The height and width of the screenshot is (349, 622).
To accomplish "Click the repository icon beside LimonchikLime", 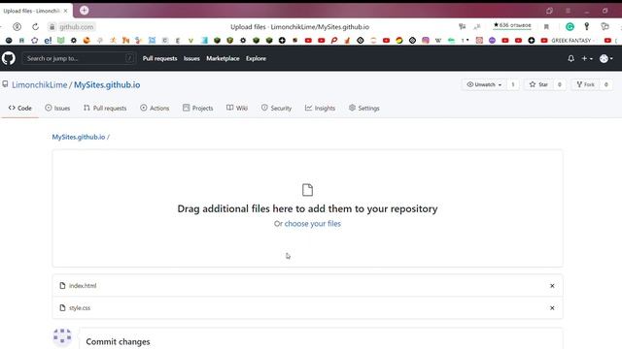I will tap(5, 84).
